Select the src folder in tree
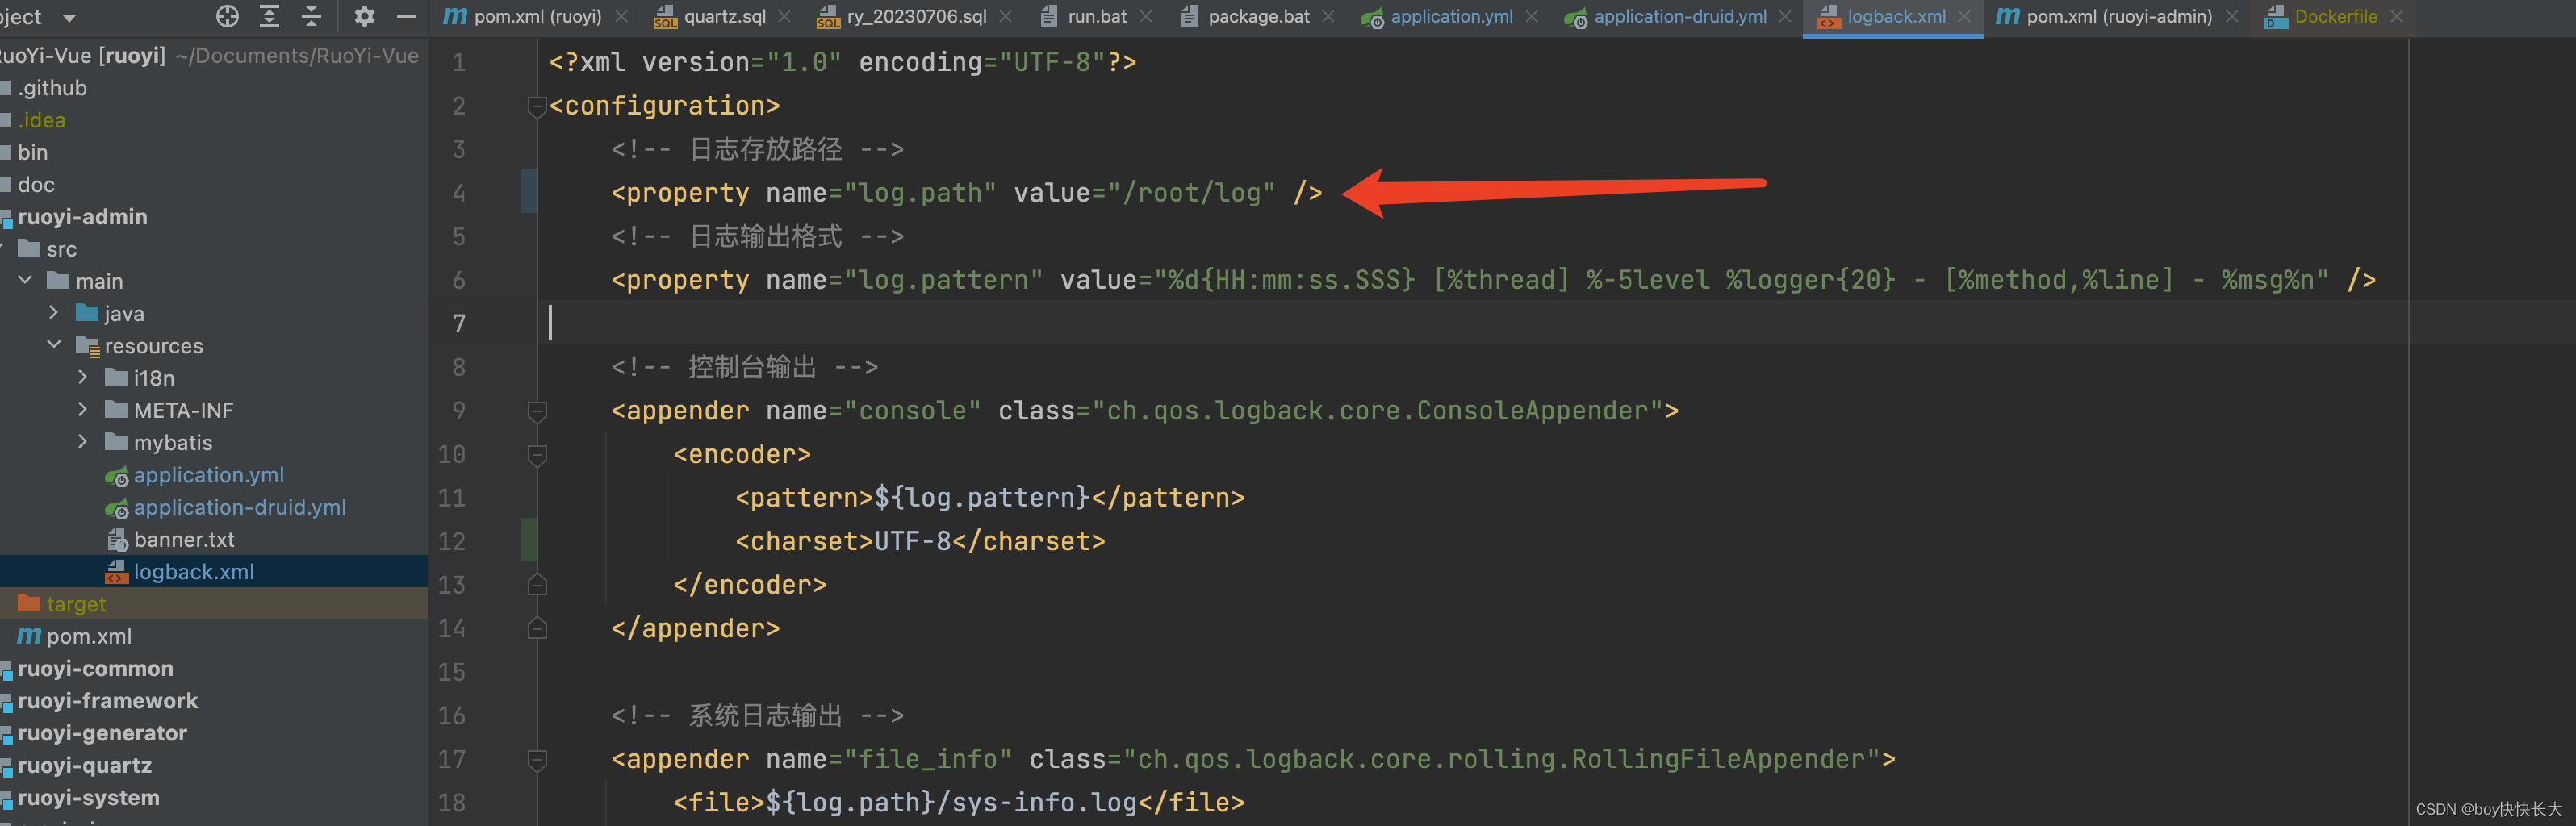Screen dimensions: 2576x826 [x=61, y=249]
